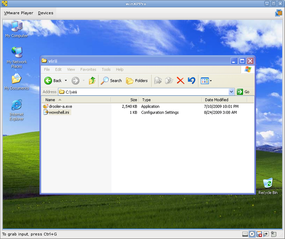
Task: Open the View menu
Action: click(71, 69)
